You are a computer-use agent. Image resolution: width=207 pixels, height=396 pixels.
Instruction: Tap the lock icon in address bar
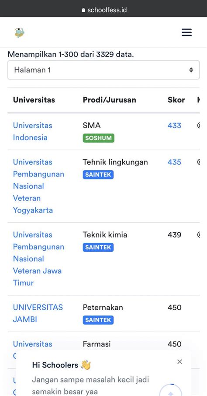pyautogui.click(x=84, y=10)
